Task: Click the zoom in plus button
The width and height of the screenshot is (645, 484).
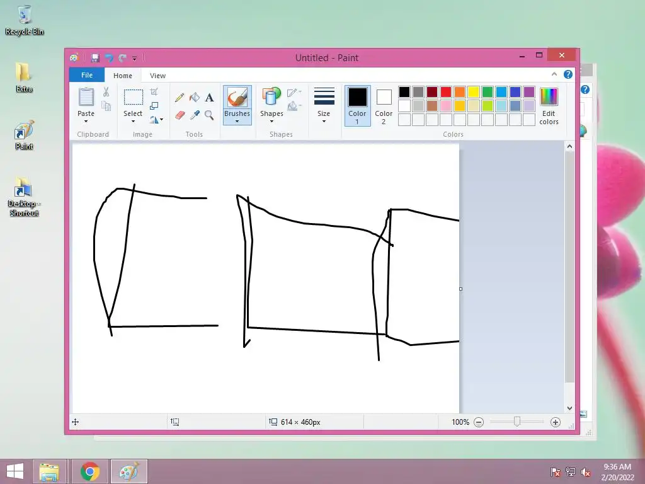Action: coord(556,422)
